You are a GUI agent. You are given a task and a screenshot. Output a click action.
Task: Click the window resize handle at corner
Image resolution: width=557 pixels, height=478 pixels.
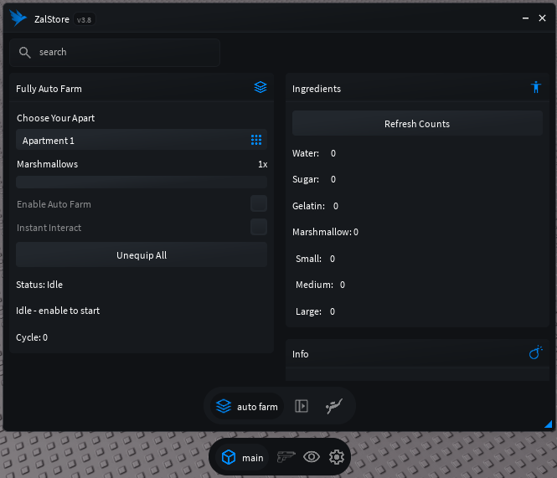coord(548,425)
